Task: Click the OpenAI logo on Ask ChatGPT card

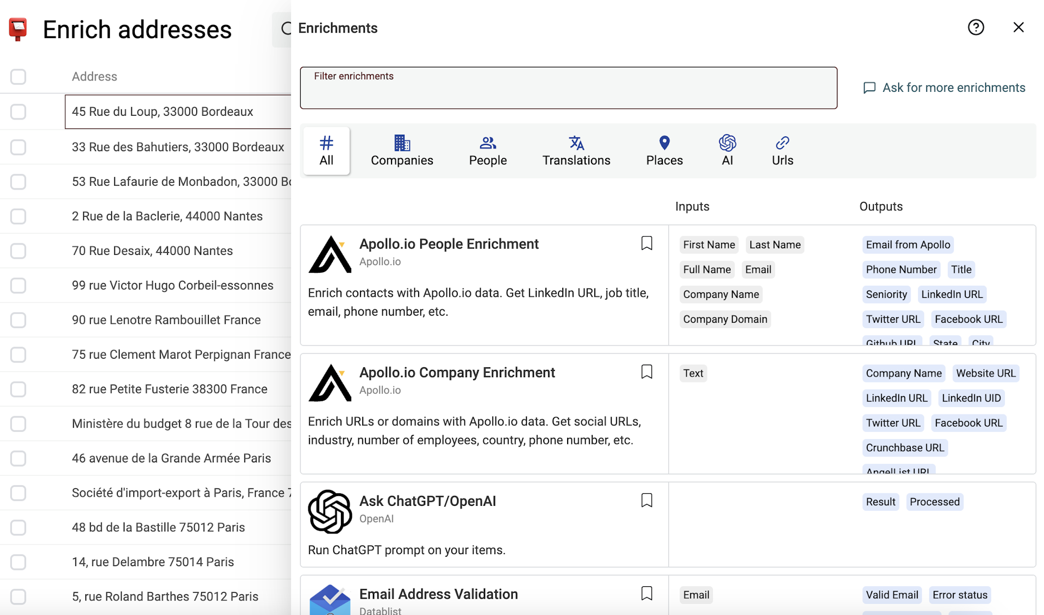Action: tap(330, 511)
